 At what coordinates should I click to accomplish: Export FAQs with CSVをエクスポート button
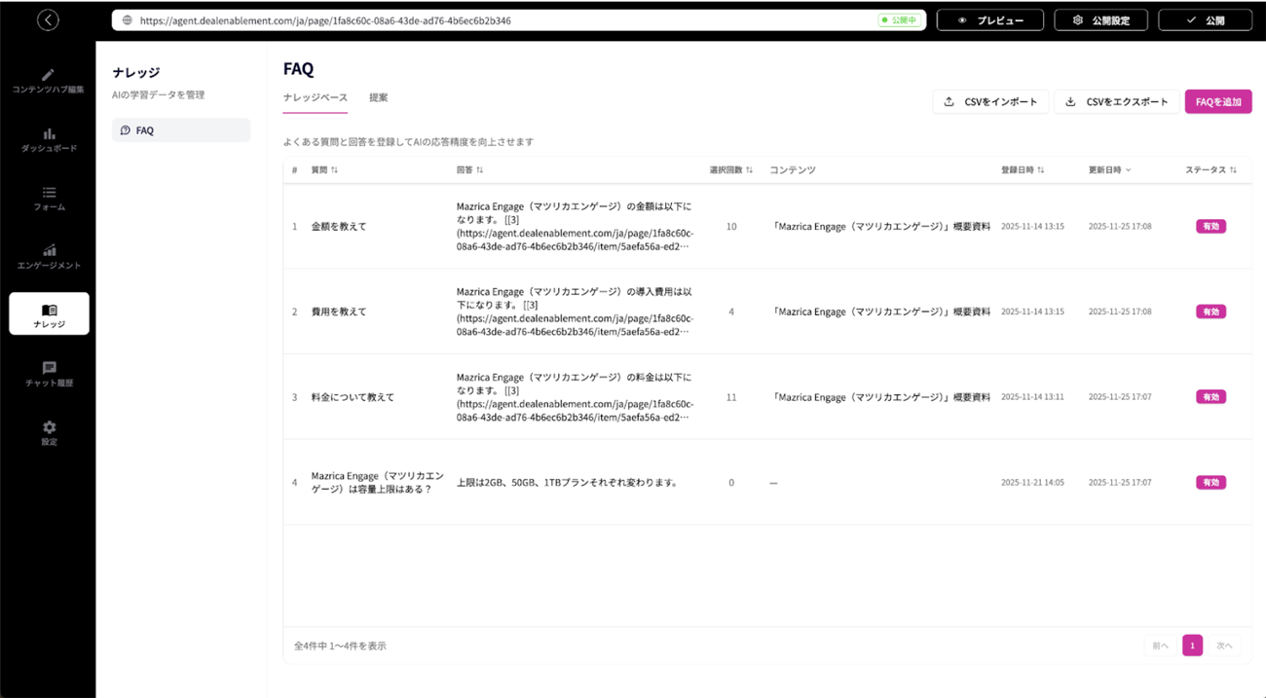(x=1116, y=102)
